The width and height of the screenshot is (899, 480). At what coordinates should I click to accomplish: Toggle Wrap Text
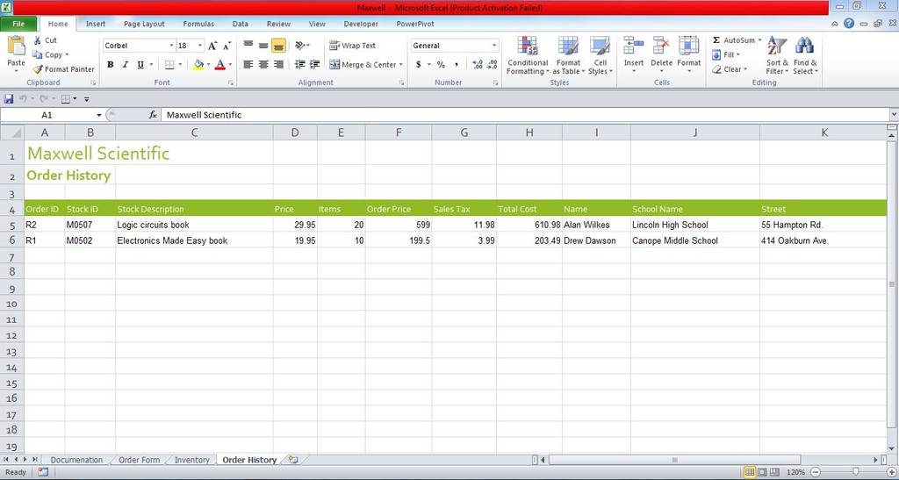click(353, 46)
